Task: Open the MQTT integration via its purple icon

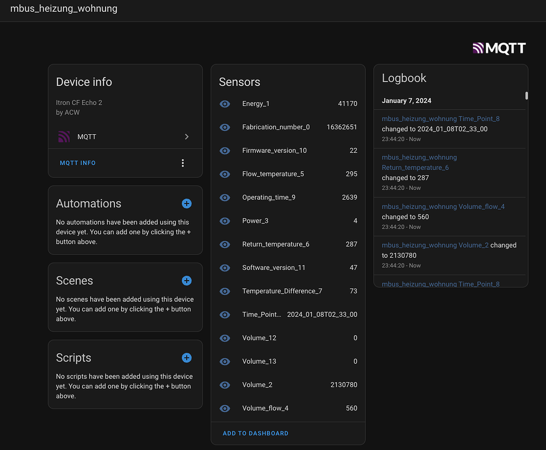Action: pyautogui.click(x=64, y=137)
